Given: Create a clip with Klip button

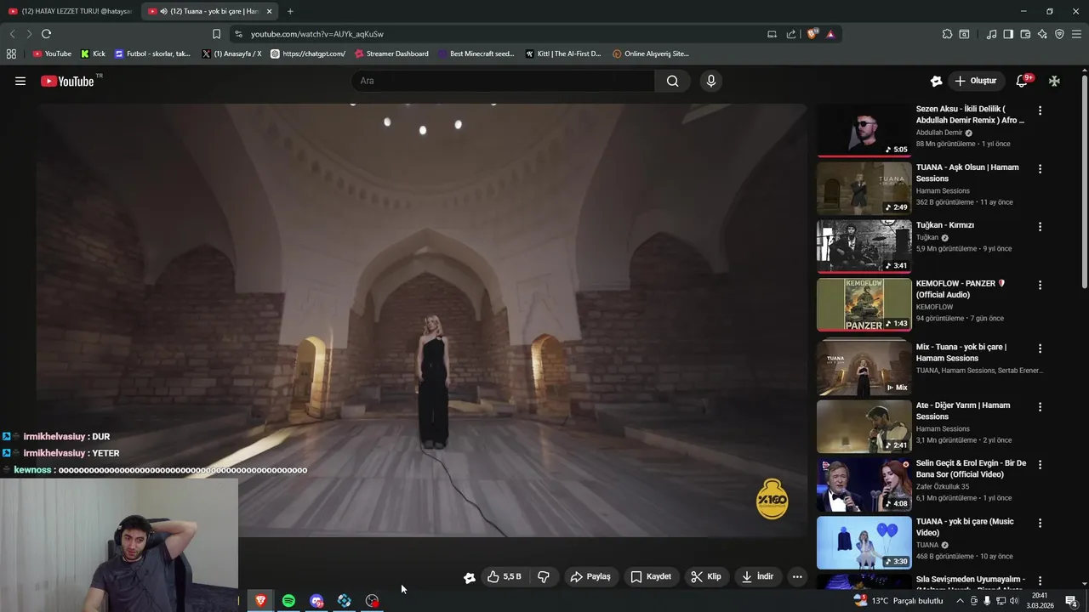Looking at the screenshot, I should (706, 576).
